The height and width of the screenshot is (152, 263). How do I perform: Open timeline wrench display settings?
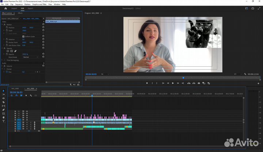31,96
